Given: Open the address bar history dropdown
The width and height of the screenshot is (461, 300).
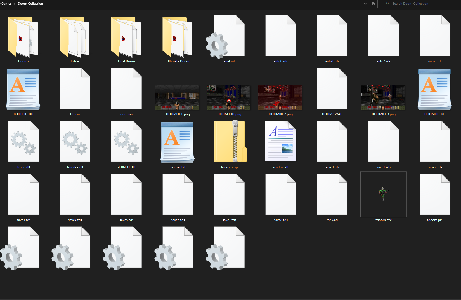Looking at the screenshot, I should (x=365, y=4).
